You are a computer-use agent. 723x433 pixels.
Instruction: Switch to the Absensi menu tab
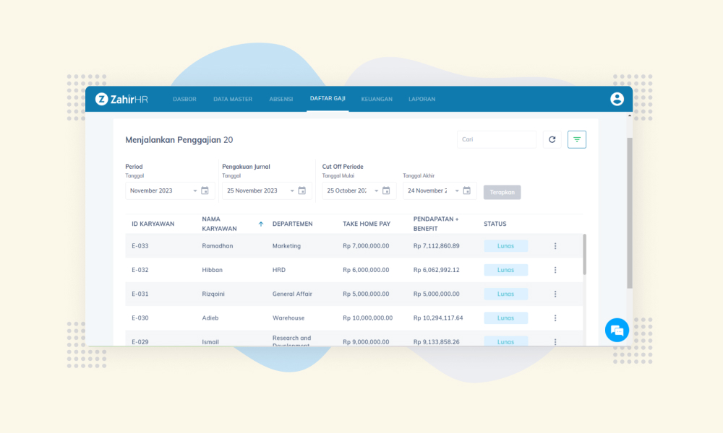pyautogui.click(x=281, y=99)
